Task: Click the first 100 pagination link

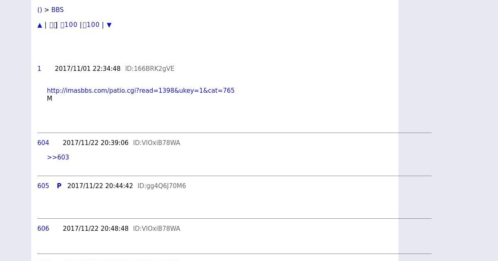Action: [x=69, y=25]
